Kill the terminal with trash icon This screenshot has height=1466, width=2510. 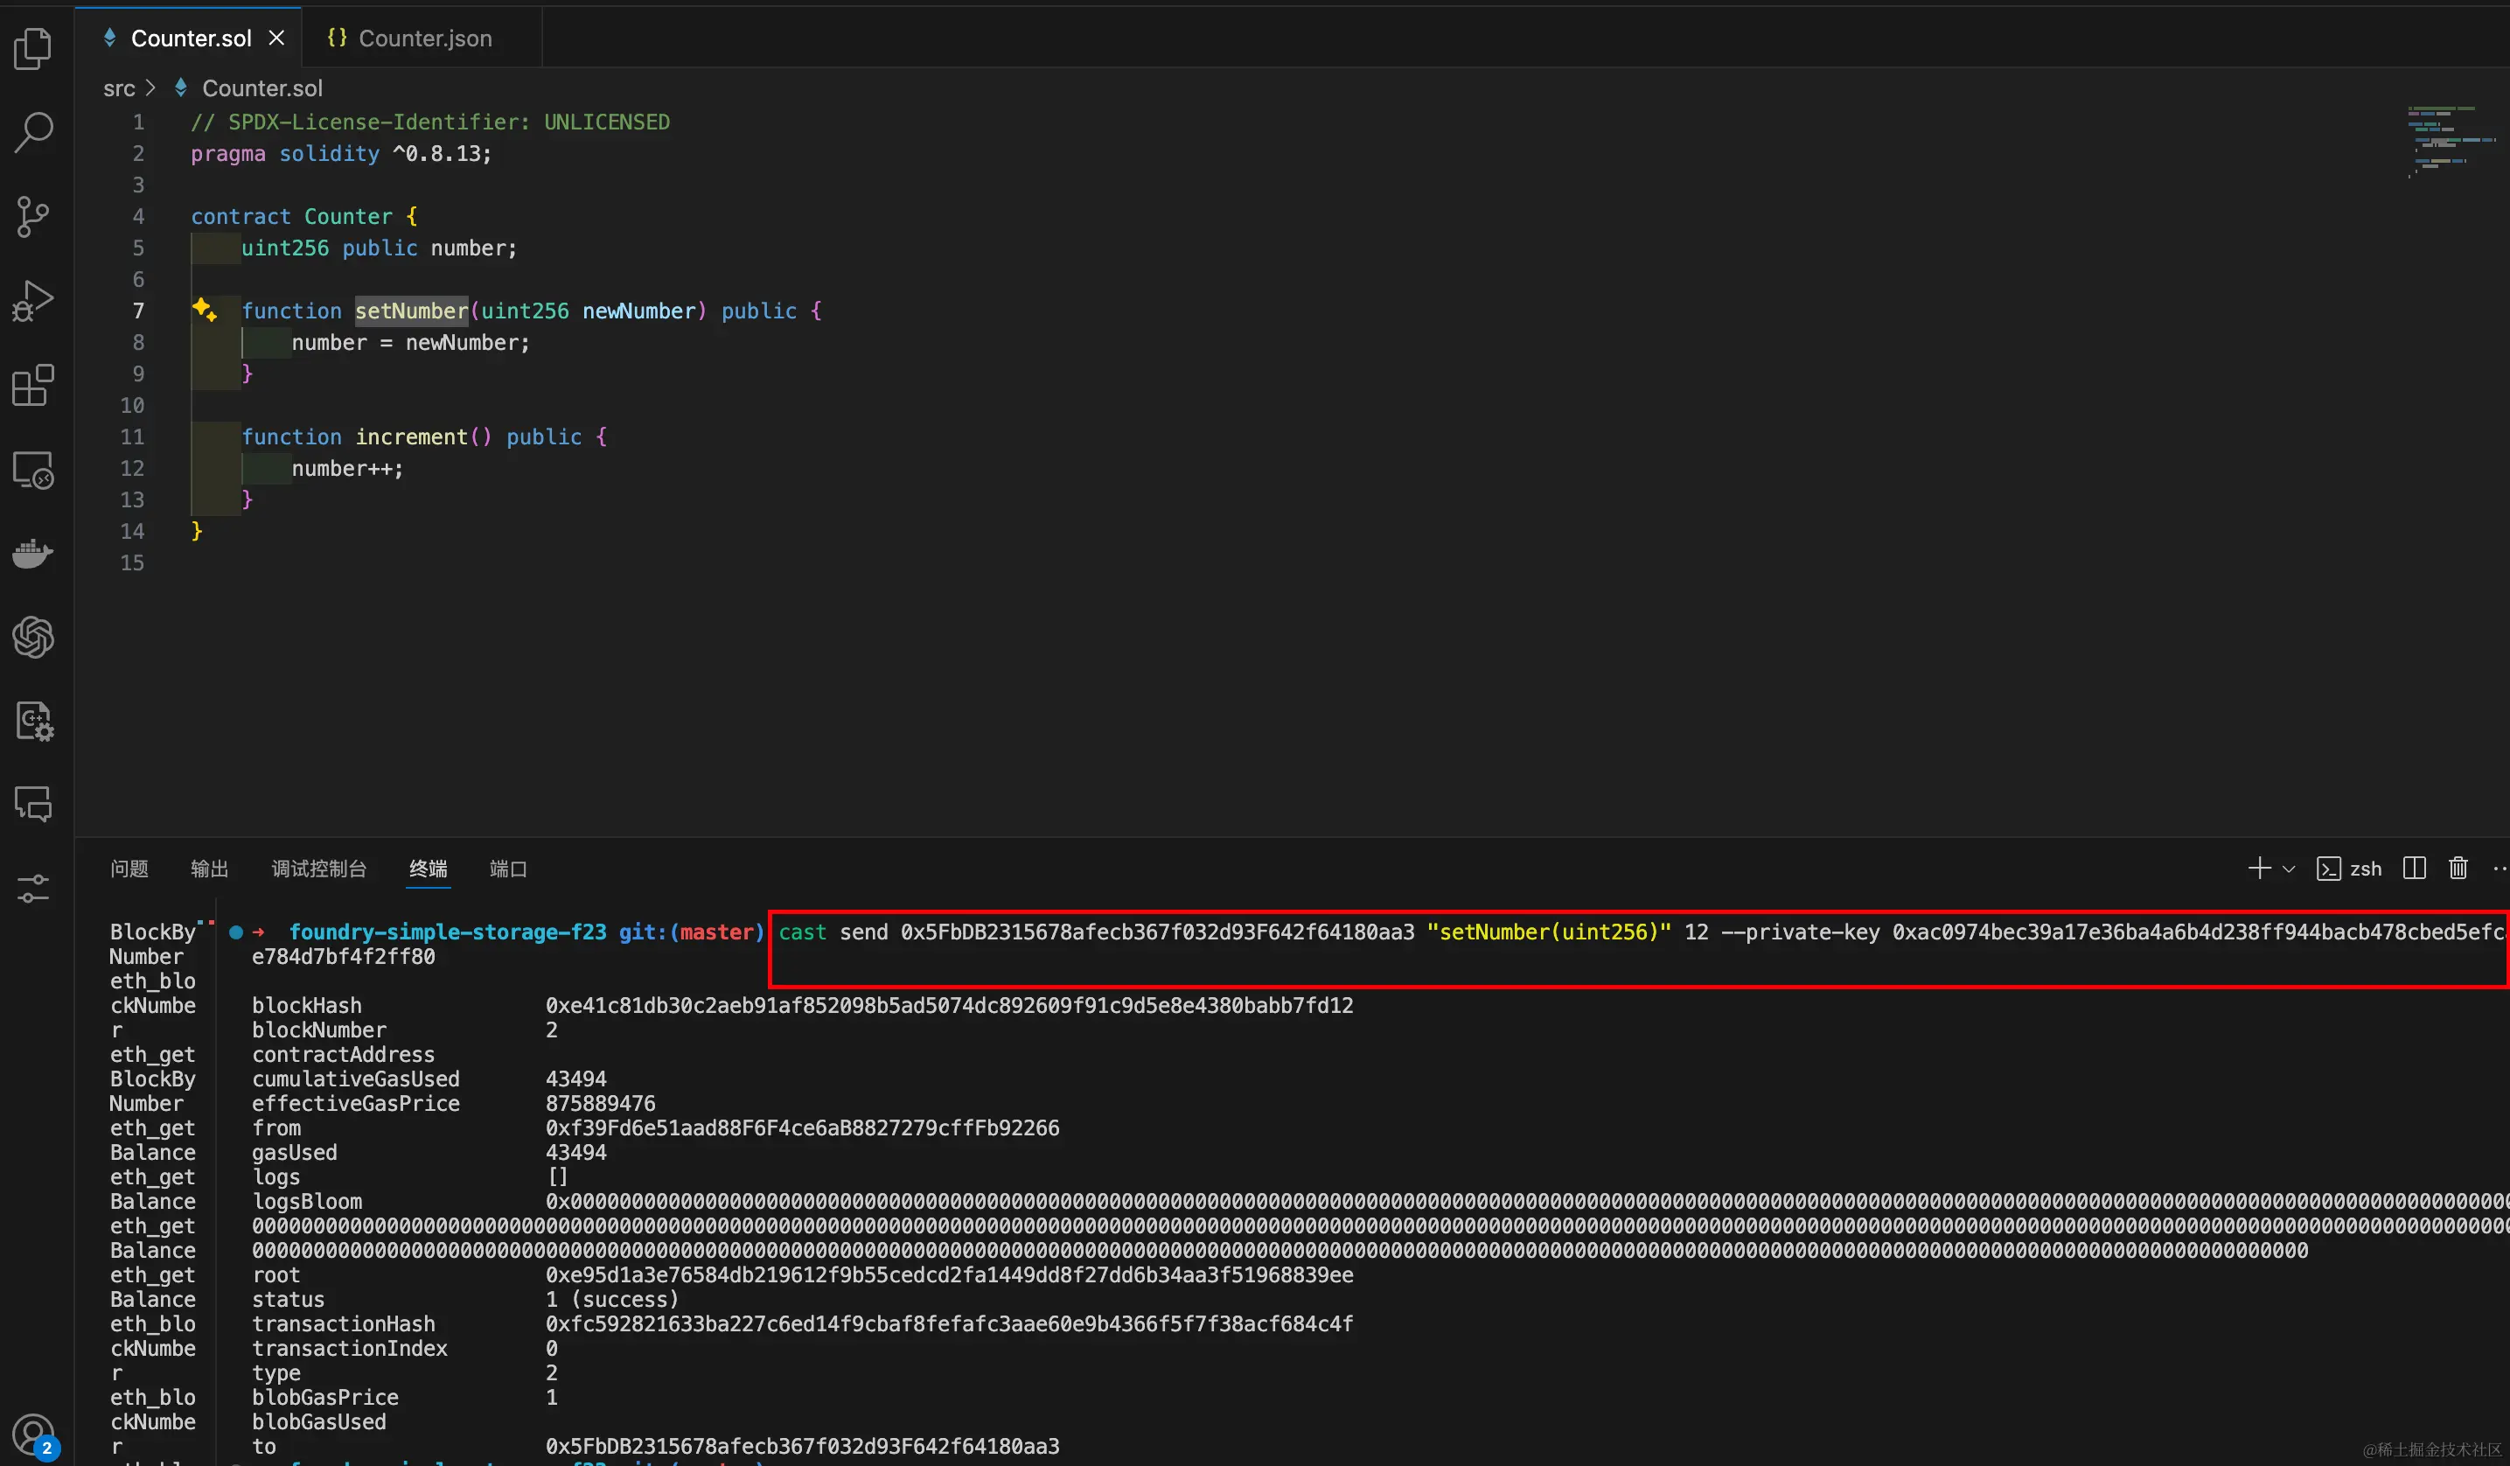click(x=2458, y=869)
